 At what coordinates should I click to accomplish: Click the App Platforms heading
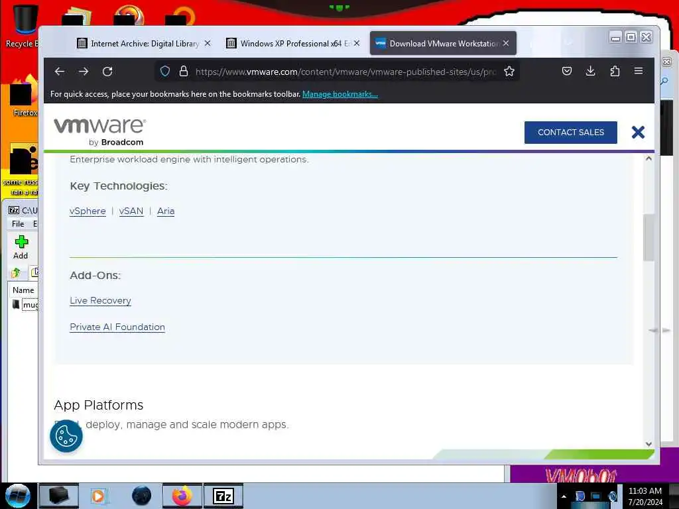(x=99, y=405)
